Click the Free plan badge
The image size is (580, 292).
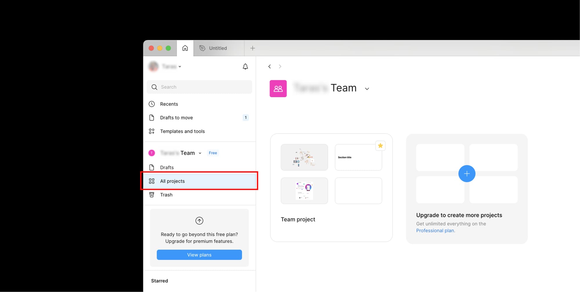(x=213, y=153)
